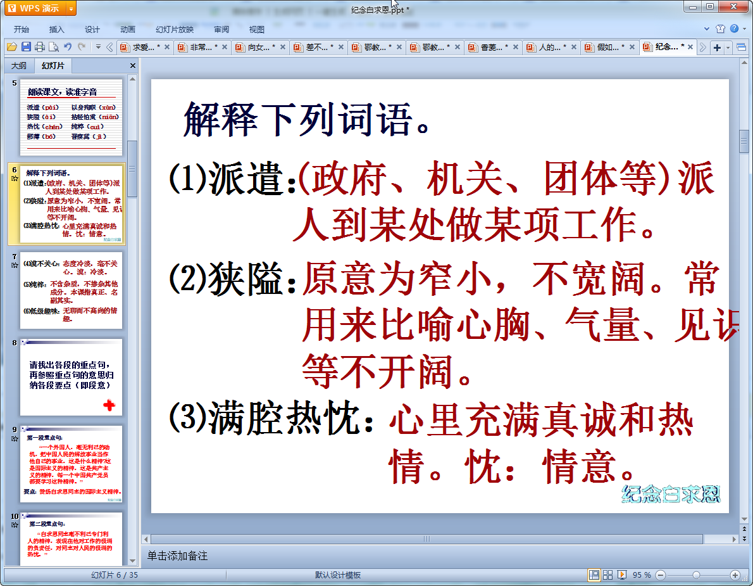Redo the last action
The height and width of the screenshot is (586, 753).
point(82,47)
